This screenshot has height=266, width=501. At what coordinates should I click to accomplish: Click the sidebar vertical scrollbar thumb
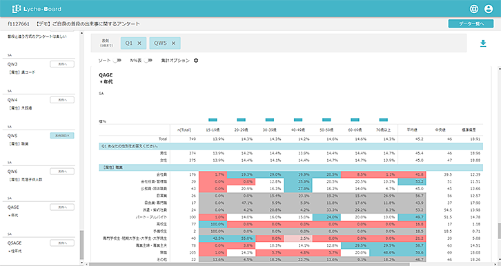pos(81,245)
